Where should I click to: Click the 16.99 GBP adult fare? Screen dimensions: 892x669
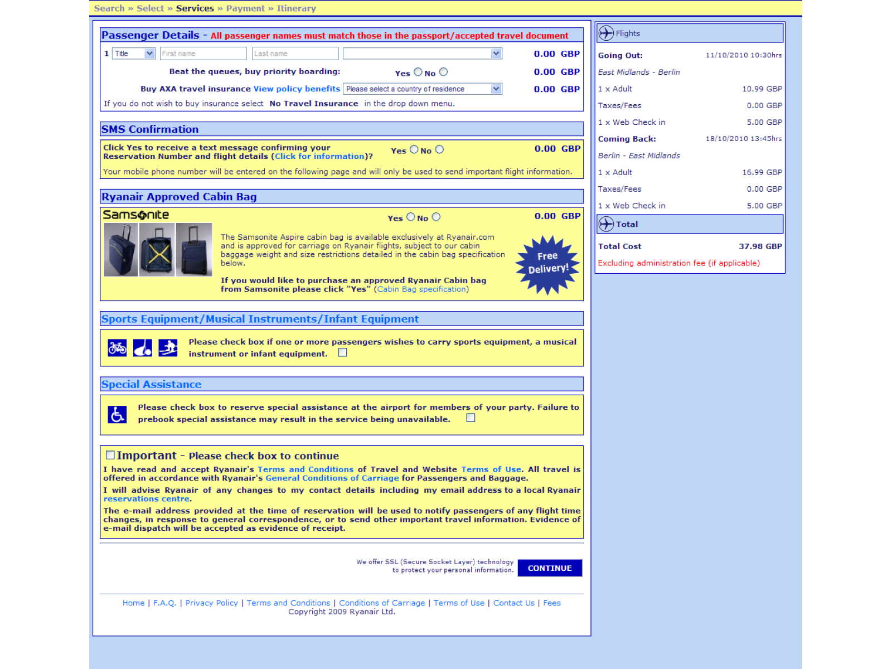click(762, 173)
